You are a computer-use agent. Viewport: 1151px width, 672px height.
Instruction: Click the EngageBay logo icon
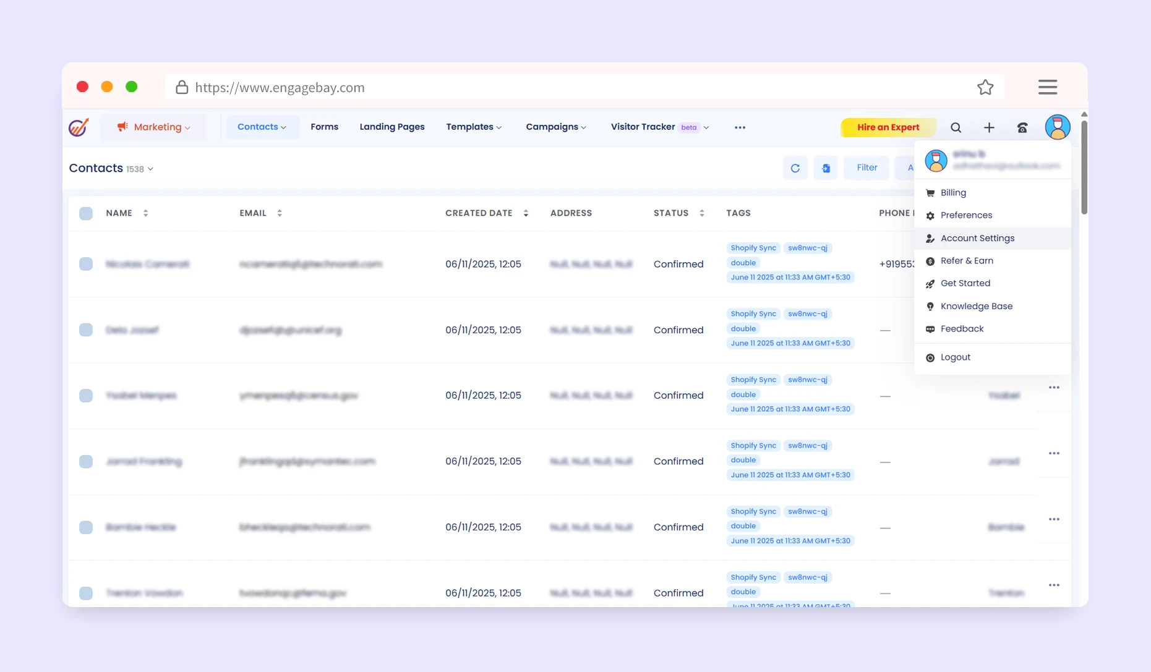pyautogui.click(x=79, y=127)
